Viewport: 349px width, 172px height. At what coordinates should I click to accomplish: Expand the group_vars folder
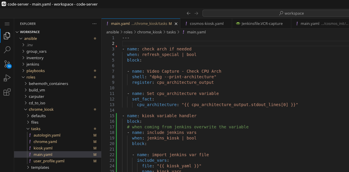point(36,51)
